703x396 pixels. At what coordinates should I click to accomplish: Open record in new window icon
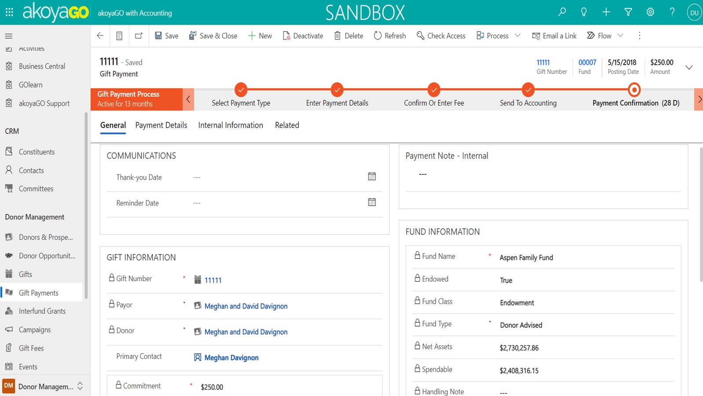coord(139,36)
